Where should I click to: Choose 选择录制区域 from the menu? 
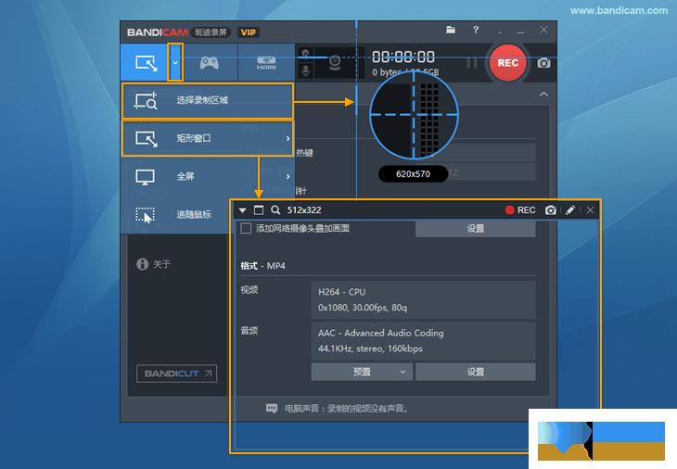click(208, 101)
